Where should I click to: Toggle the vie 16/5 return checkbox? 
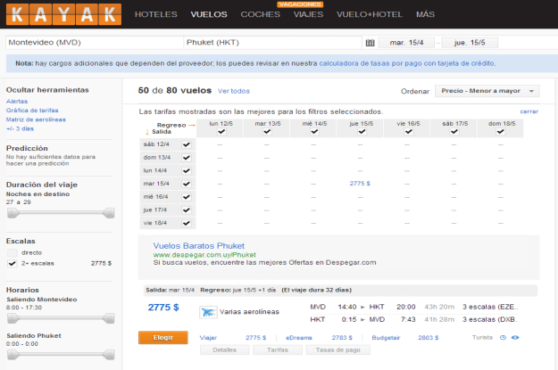(x=409, y=132)
